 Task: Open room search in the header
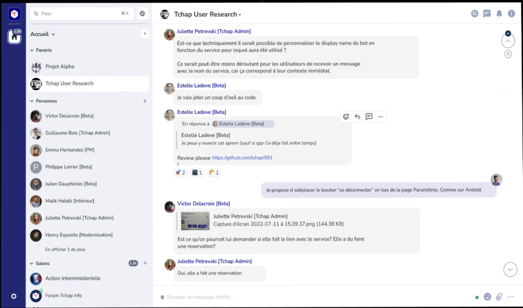click(x=474, y=14)
